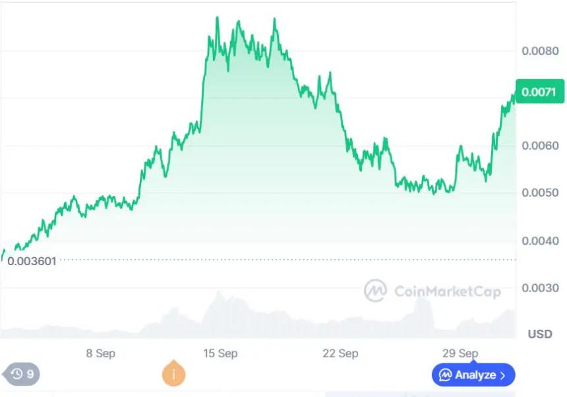Click the 0.0030 price axis label

pyautogui.click(x=540, y=288)
